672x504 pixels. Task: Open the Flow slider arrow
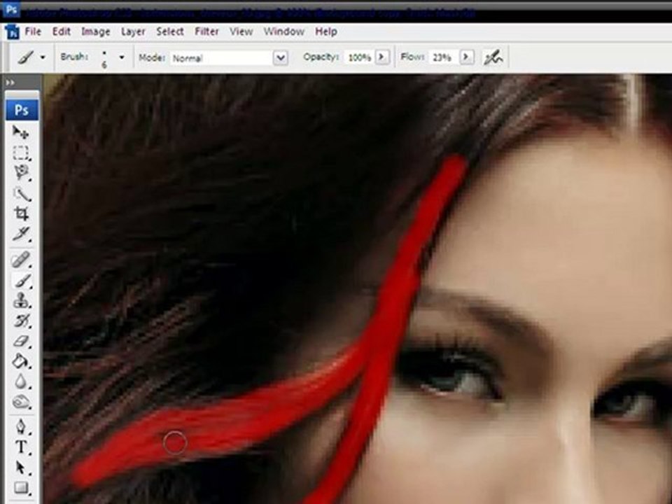coord(466,57)
